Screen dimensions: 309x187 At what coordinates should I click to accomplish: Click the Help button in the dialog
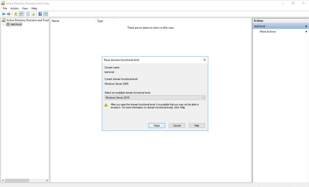click(197, 125)
